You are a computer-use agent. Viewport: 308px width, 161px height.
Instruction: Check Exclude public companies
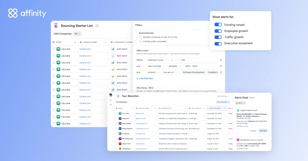(141, 41)
